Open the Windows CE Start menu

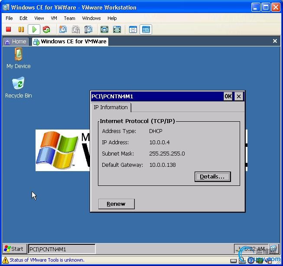pos(15,249)
